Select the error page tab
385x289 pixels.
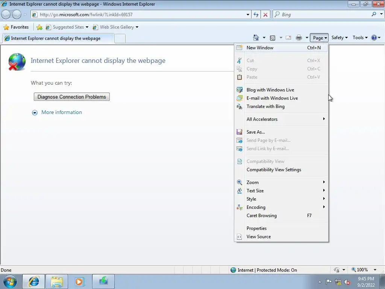[58, 38]
